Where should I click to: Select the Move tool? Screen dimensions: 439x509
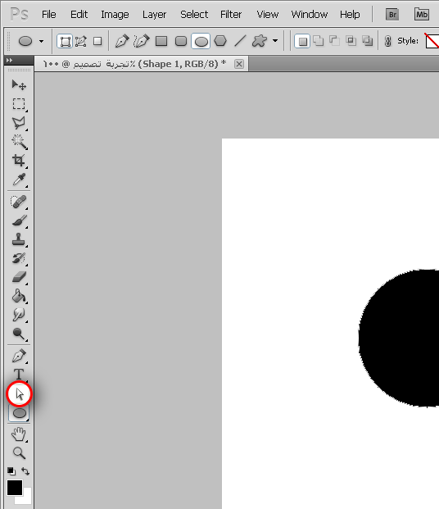tap(19, 85)
